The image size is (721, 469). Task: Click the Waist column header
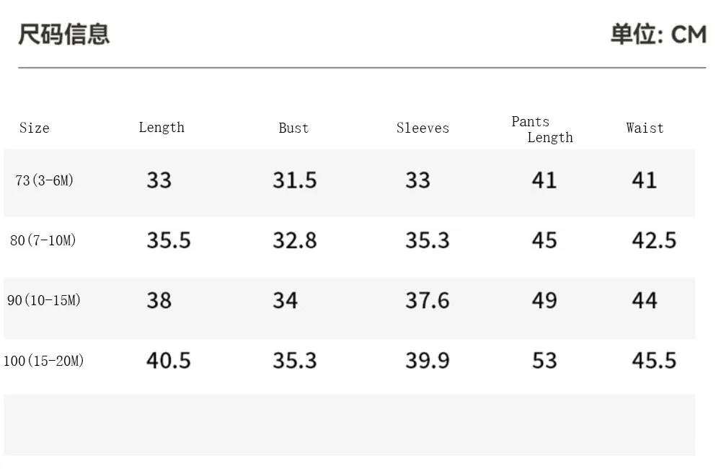pyautogui.click(x=645, y=128)
